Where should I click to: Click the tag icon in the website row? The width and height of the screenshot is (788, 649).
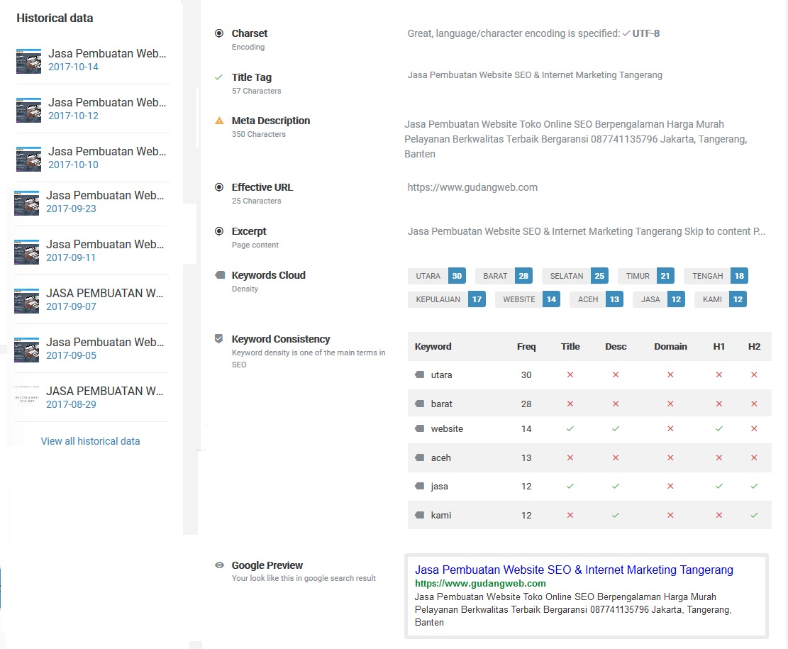point(420,429)
